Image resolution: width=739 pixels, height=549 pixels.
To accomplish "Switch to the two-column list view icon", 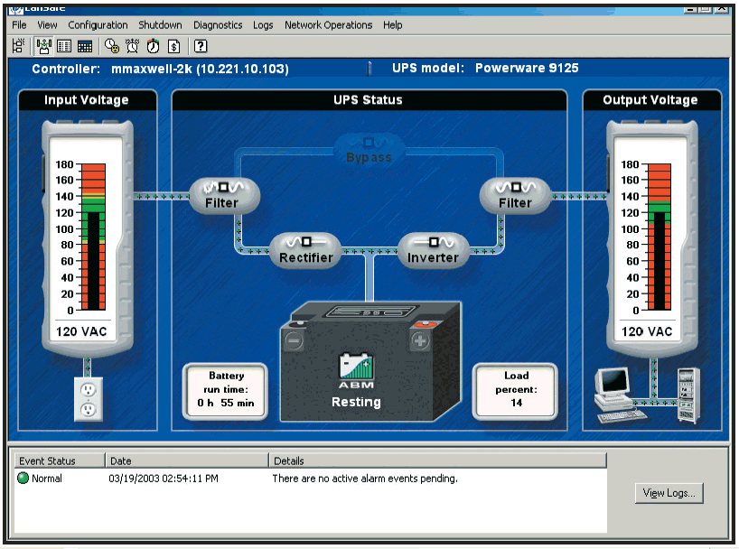I will tap(64, 46).
